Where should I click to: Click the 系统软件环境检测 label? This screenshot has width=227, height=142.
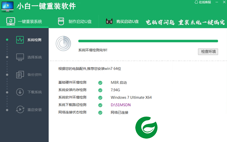point(72,97)
